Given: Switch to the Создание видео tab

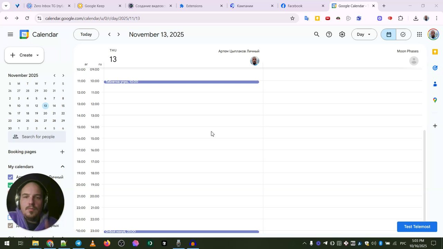Looking at the screenshot, I should [x=150, y=6].
